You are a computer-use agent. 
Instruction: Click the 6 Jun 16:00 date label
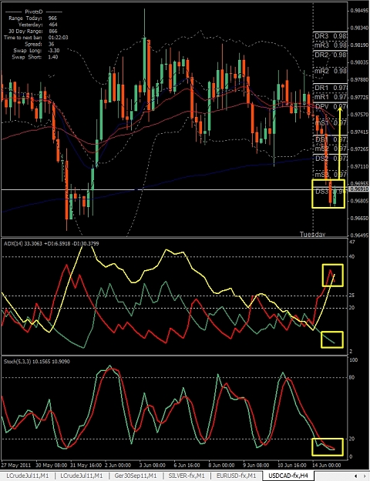coord(187,465)
